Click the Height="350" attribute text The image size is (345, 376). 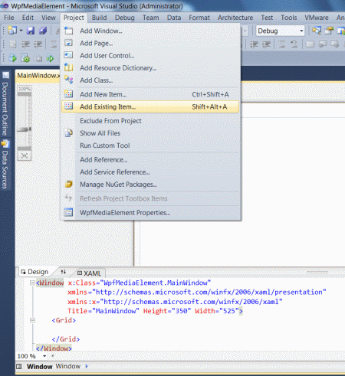click(x=167, y=311)
